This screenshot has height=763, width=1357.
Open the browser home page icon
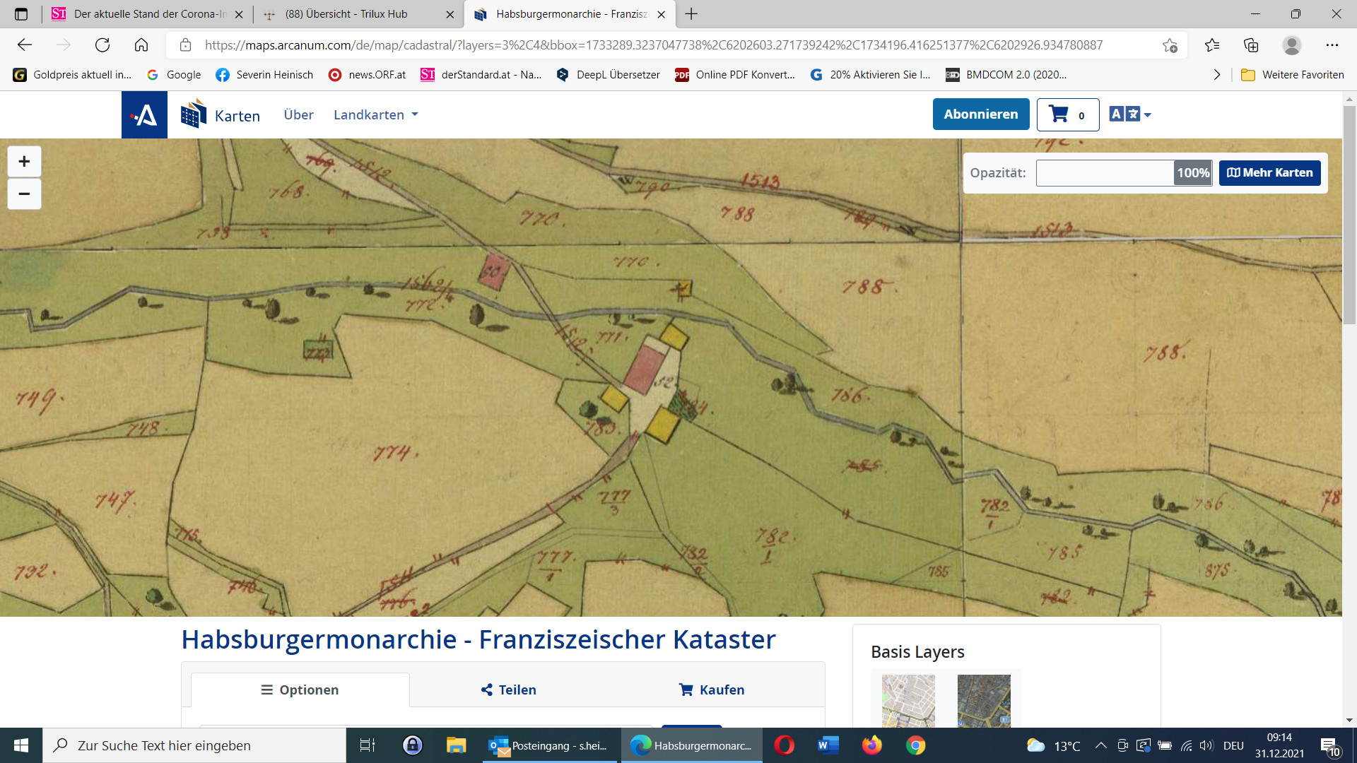point(141,45)
